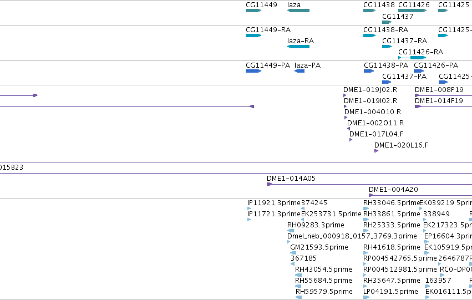The image size is (472, 300).
Task: Select the RP004542765.5prime EST label
Action: click(400, 258)
